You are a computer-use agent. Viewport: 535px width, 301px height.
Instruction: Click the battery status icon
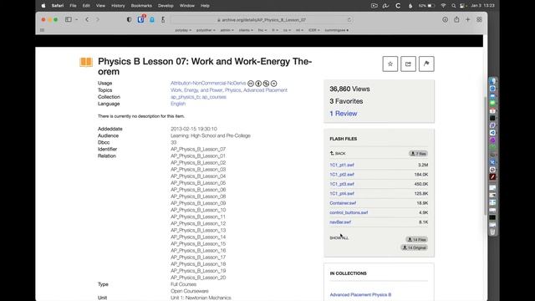tap(431, 6)
